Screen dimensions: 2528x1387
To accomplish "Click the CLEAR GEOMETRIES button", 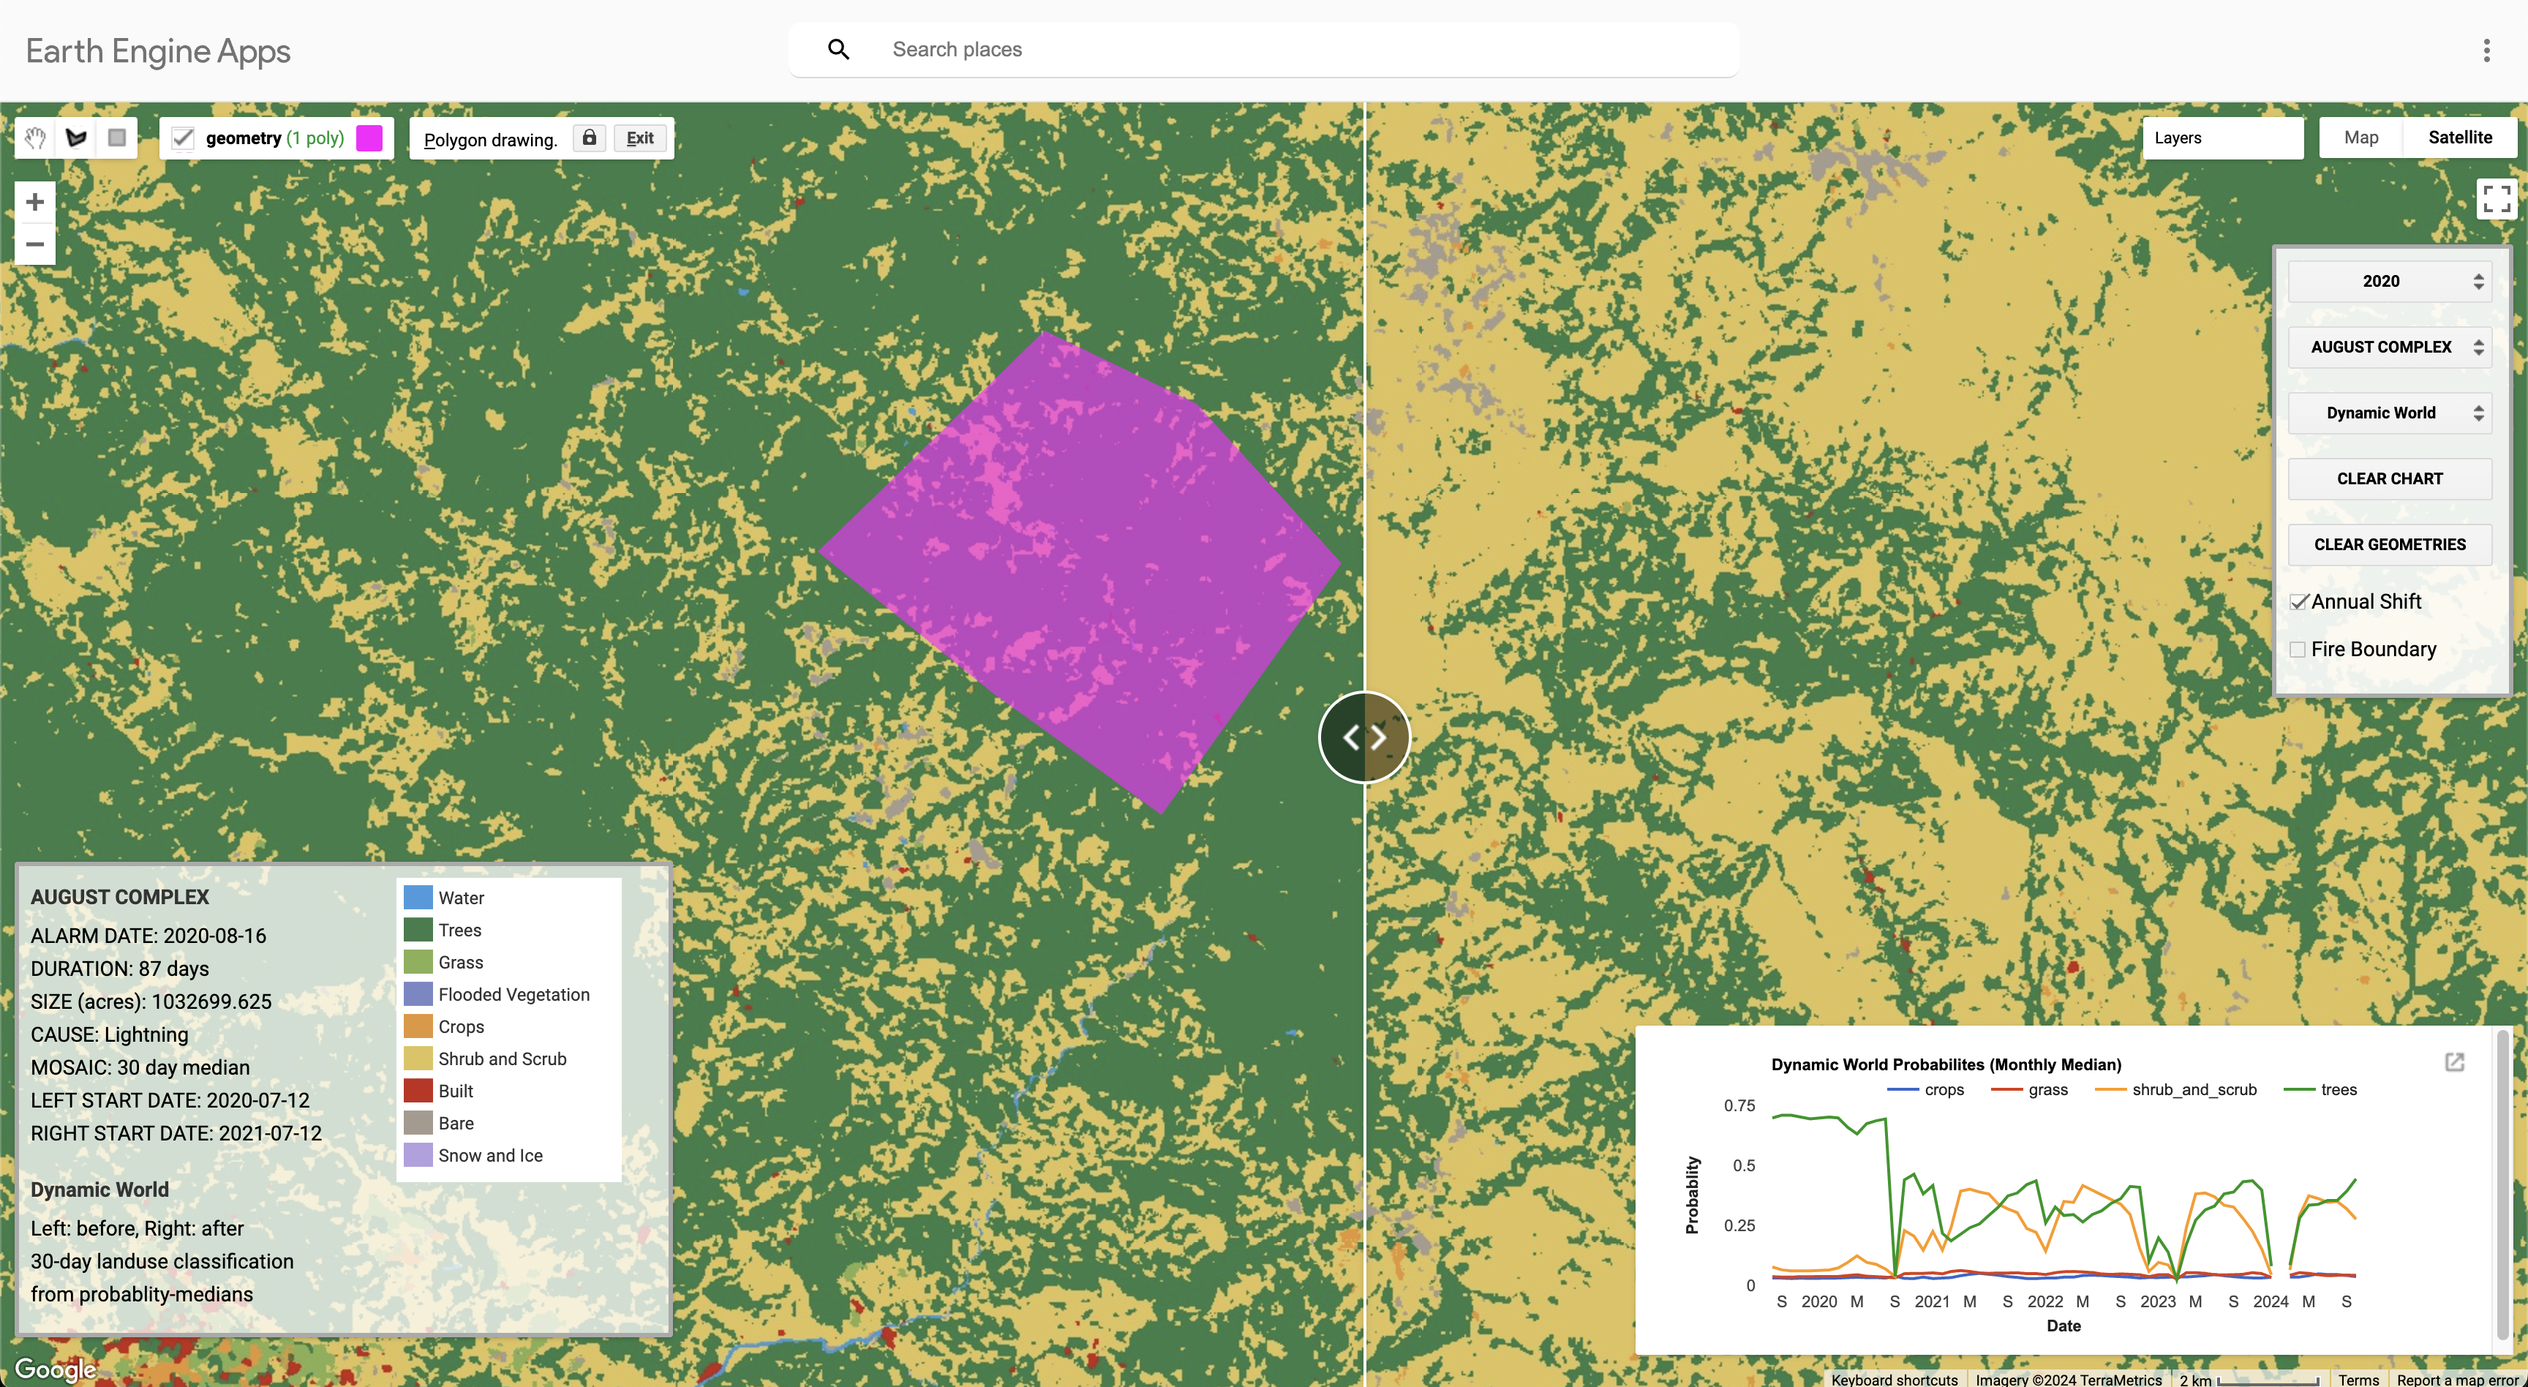I will click(2390, 544).
